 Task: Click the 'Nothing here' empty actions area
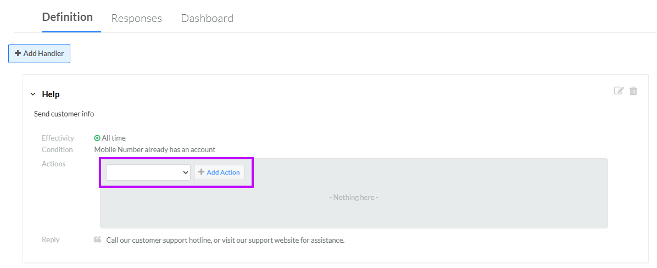pos(354,197)
